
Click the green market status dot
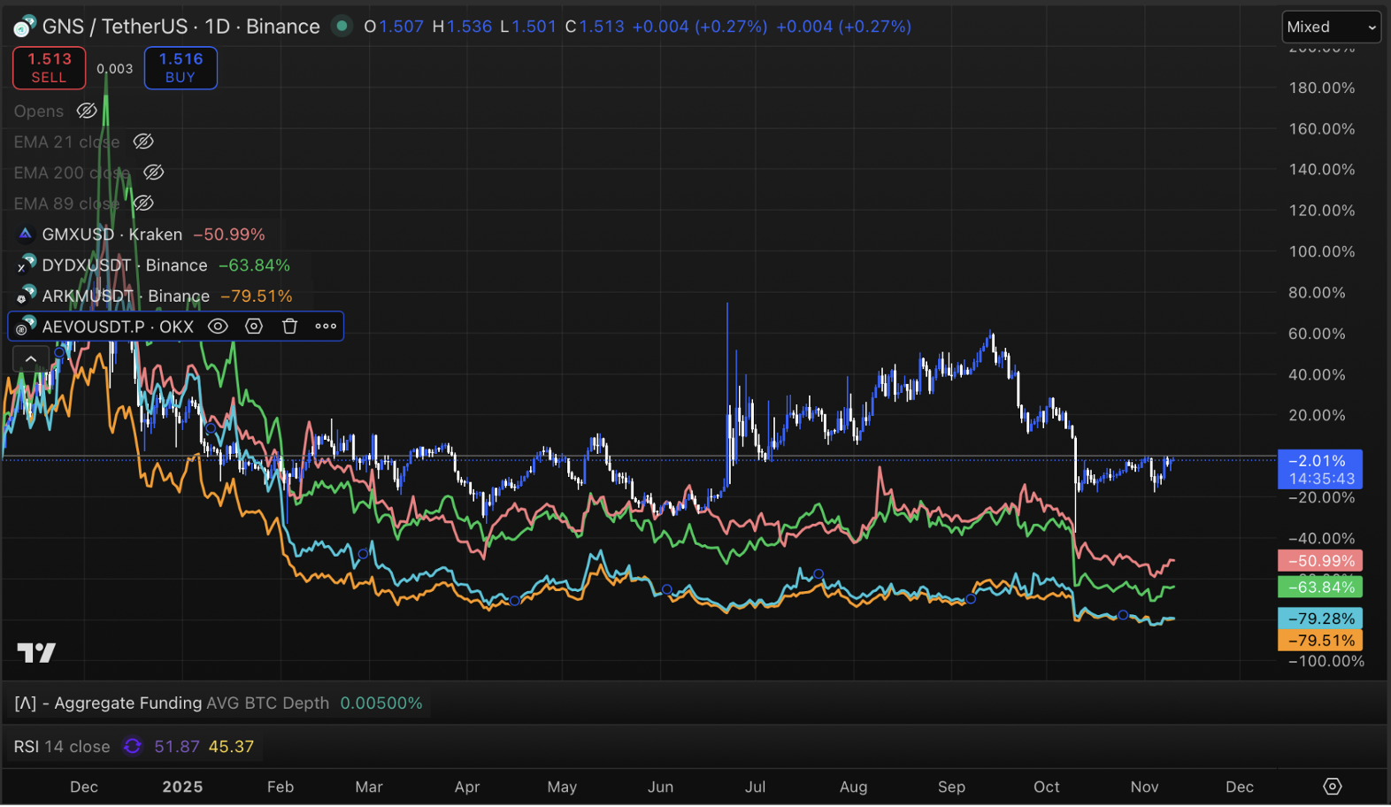(342, 26)
